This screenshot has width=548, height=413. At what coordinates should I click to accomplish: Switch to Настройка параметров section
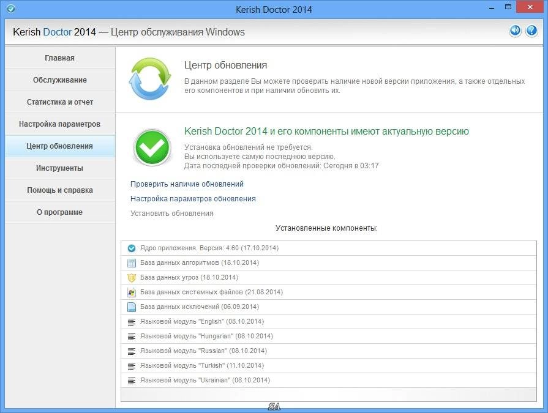coord(60,124)
